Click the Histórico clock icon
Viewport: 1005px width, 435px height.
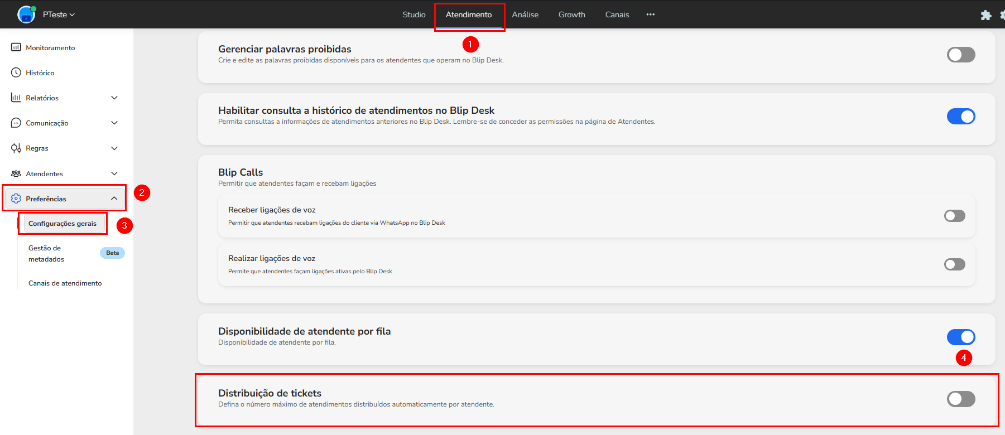[16, 72]
